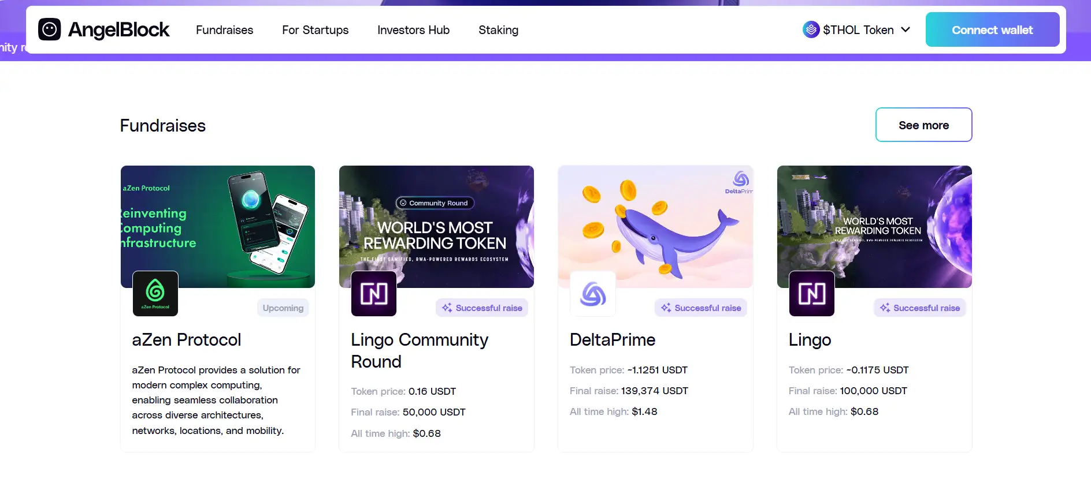1091x494 pixels.
Task: Navigate to the Staking page
Action: [498, 30]
